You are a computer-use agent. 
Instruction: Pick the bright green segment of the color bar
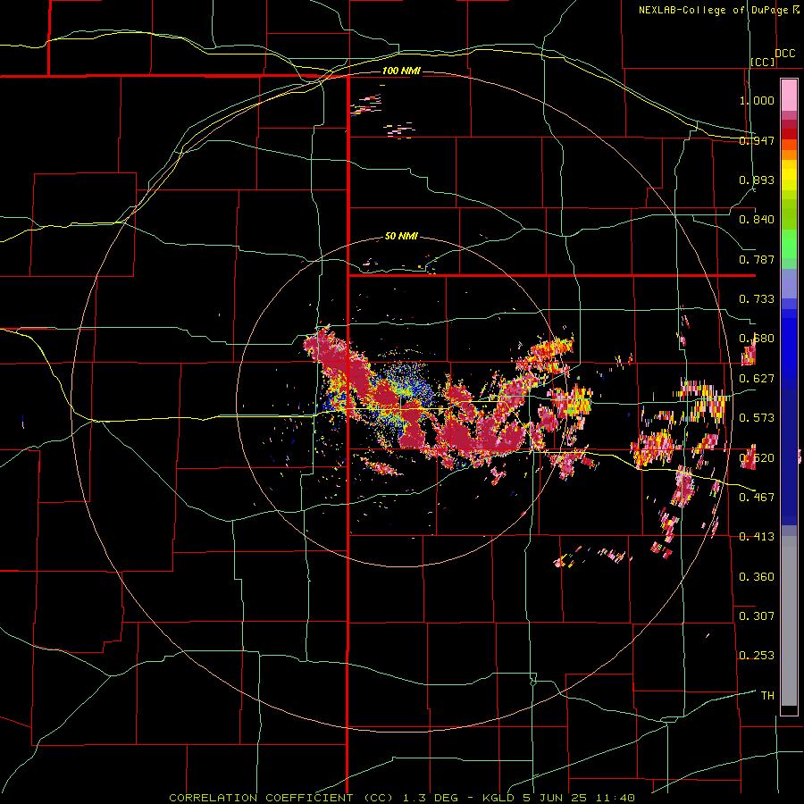tap(789, 244)
